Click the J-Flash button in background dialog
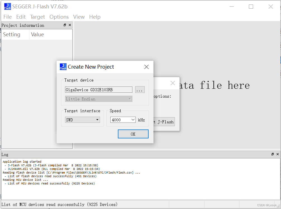The height and width of the screenshot is (209, 281). [164, 122]
